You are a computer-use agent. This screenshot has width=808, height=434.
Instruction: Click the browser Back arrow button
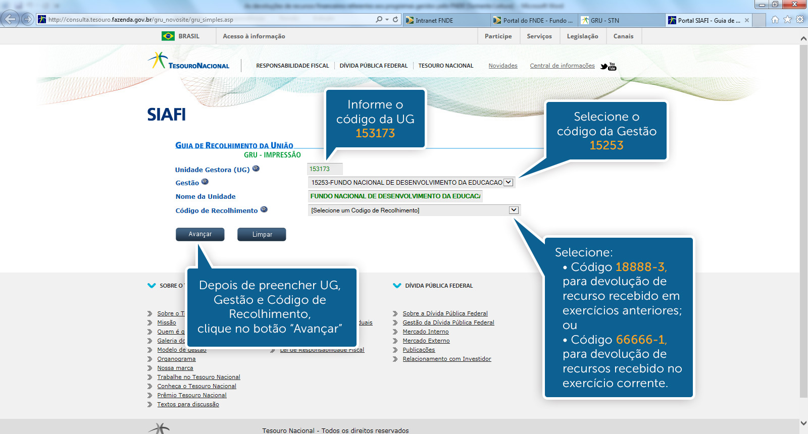tap(10, 19)
